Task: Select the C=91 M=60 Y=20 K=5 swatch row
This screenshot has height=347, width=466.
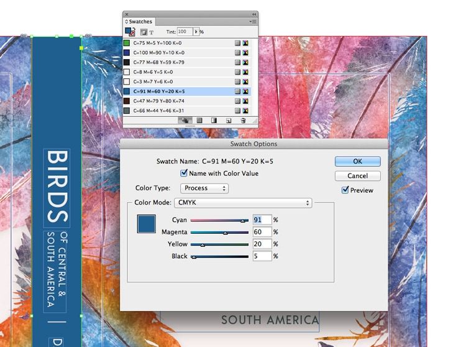Action: coord(186,91)
